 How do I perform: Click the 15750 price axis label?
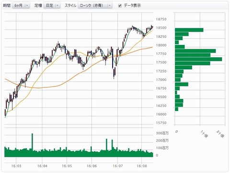point(161,123)
